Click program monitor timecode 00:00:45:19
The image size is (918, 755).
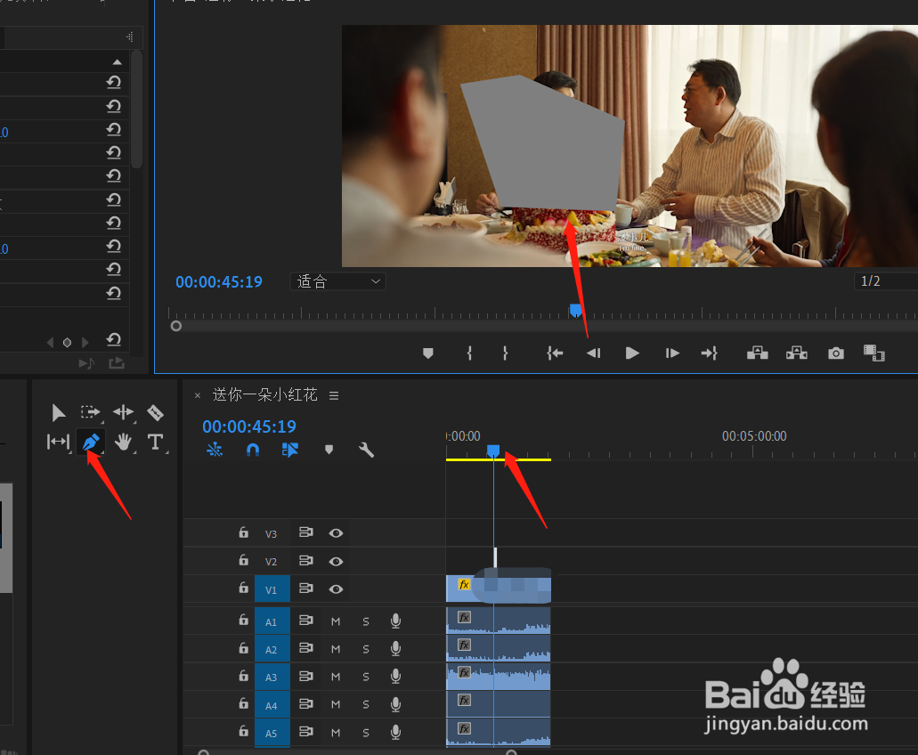[219, 282]
